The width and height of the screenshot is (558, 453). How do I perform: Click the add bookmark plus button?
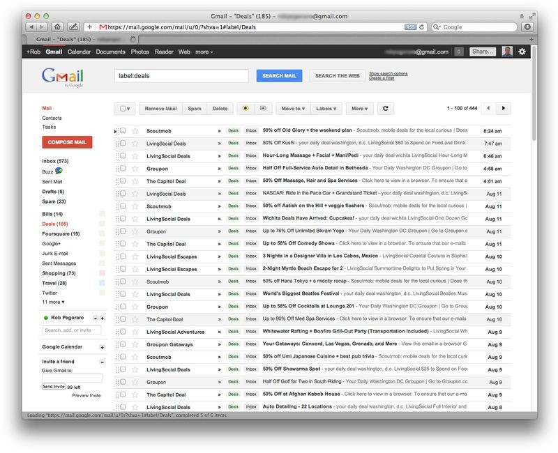coord(89,27)
